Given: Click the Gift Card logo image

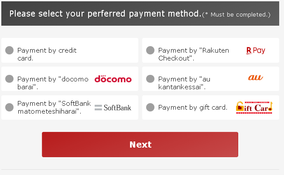Looking at the screenshot, I should (254, 107).
